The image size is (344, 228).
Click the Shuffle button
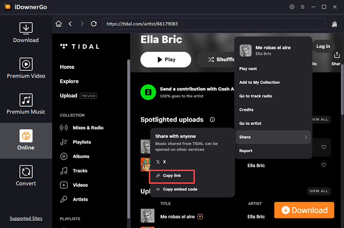[216, 59]
